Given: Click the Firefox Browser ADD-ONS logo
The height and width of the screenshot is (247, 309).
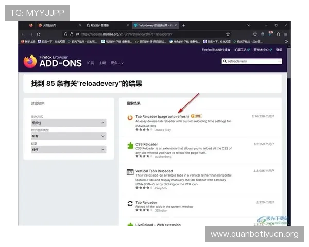Looking at the screenshot, I should point(53,61).
